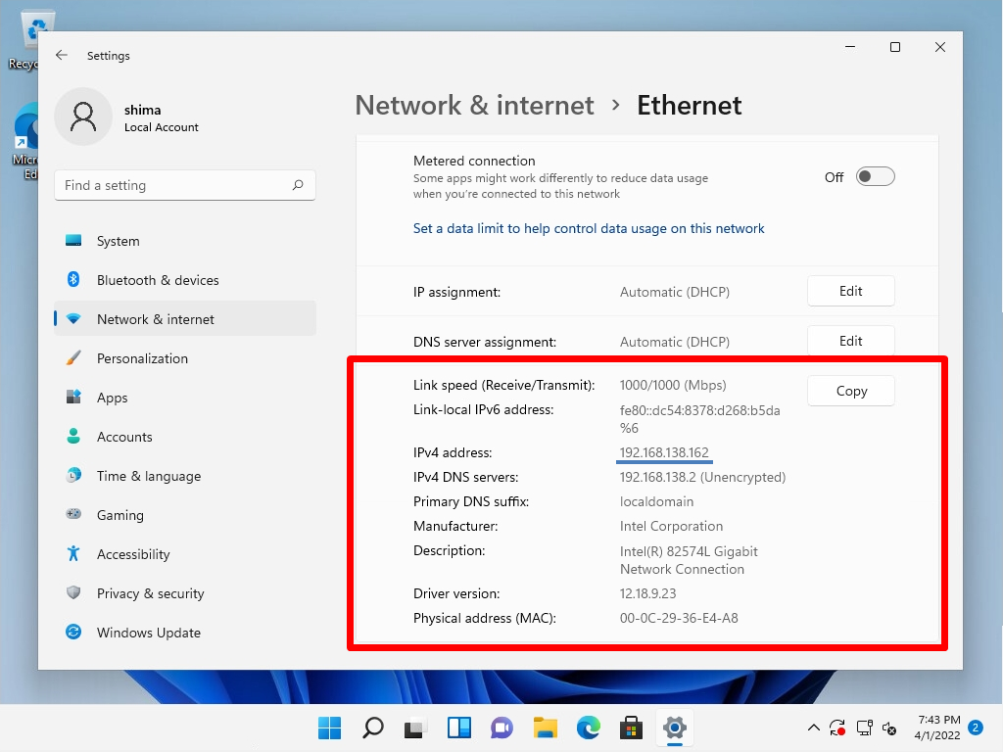The image size is (1003, 752).
Task: Go to Gaming settings
Action: pyautogui.click(x=185, y=515)
